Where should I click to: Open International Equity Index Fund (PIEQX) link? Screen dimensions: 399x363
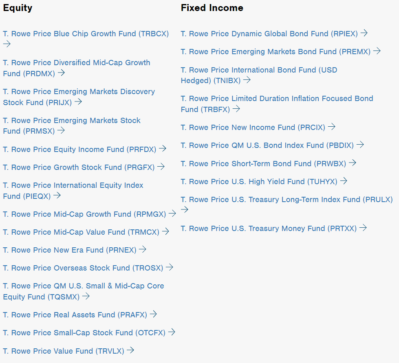pyautogui.click(x=73, y=191)
